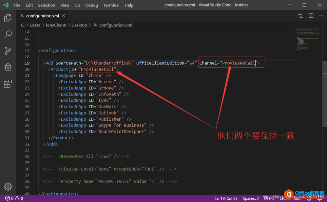Open the Manage gear settings icon

[x=8, y=186]
